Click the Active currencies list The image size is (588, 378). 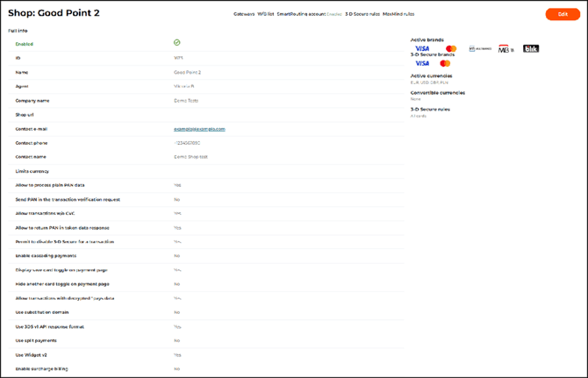point(428,82)
